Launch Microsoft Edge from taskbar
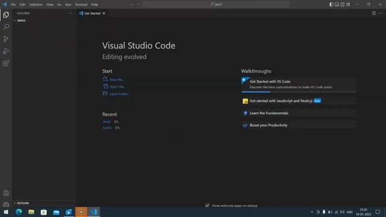This screenshot has width=386, height=217. pyautogui.click(x=19, y=212)
